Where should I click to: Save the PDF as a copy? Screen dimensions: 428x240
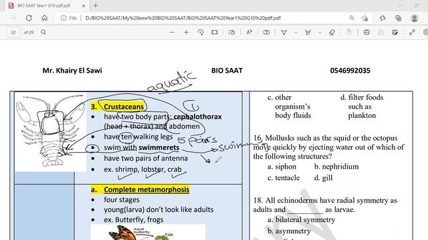click(395, 33)
